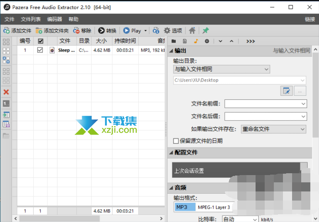Sort by 大小 column header
The image size is (319, 222).
[x=102, y=41]
